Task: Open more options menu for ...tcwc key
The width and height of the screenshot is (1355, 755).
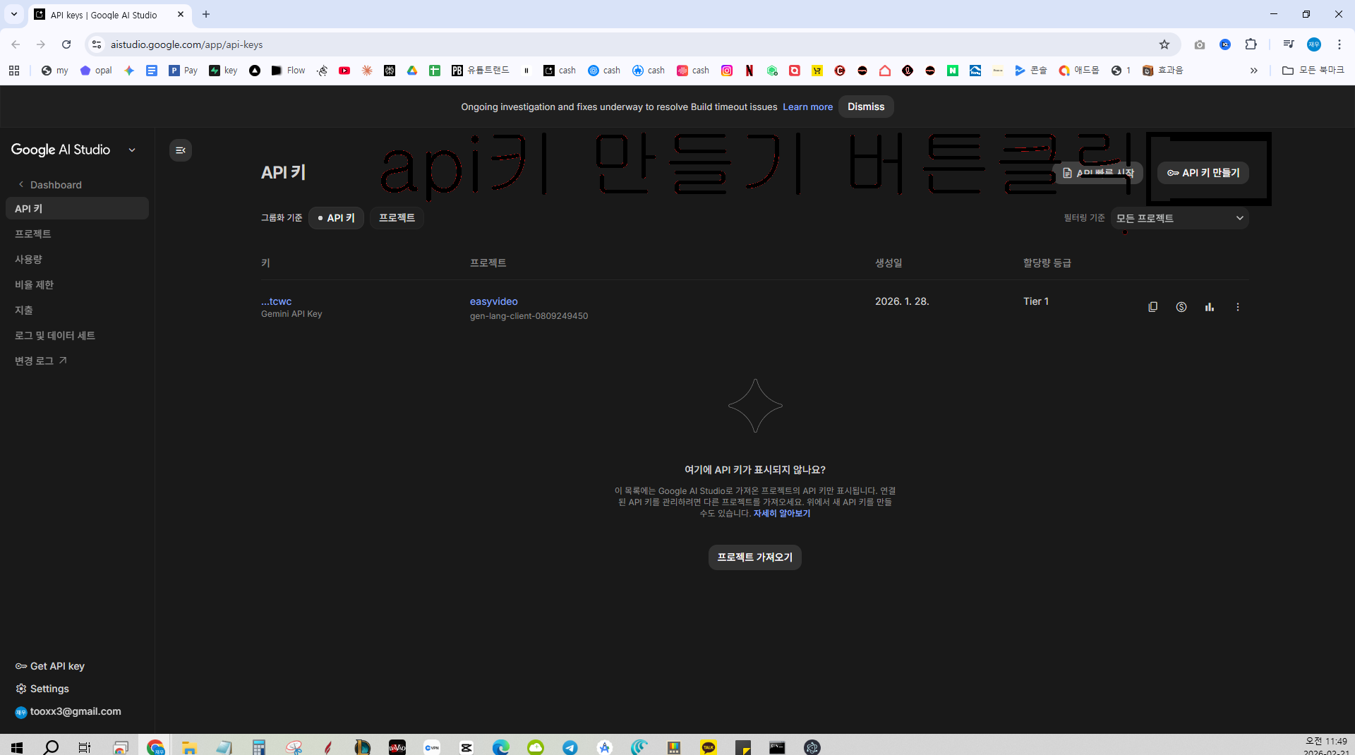Action: point(1237,307)
